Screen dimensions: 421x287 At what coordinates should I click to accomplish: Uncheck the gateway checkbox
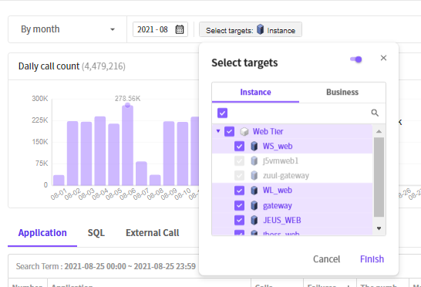239,205
